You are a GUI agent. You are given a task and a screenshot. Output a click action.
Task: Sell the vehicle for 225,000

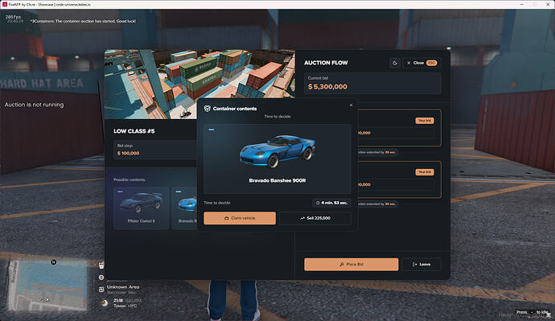(315, 218)
